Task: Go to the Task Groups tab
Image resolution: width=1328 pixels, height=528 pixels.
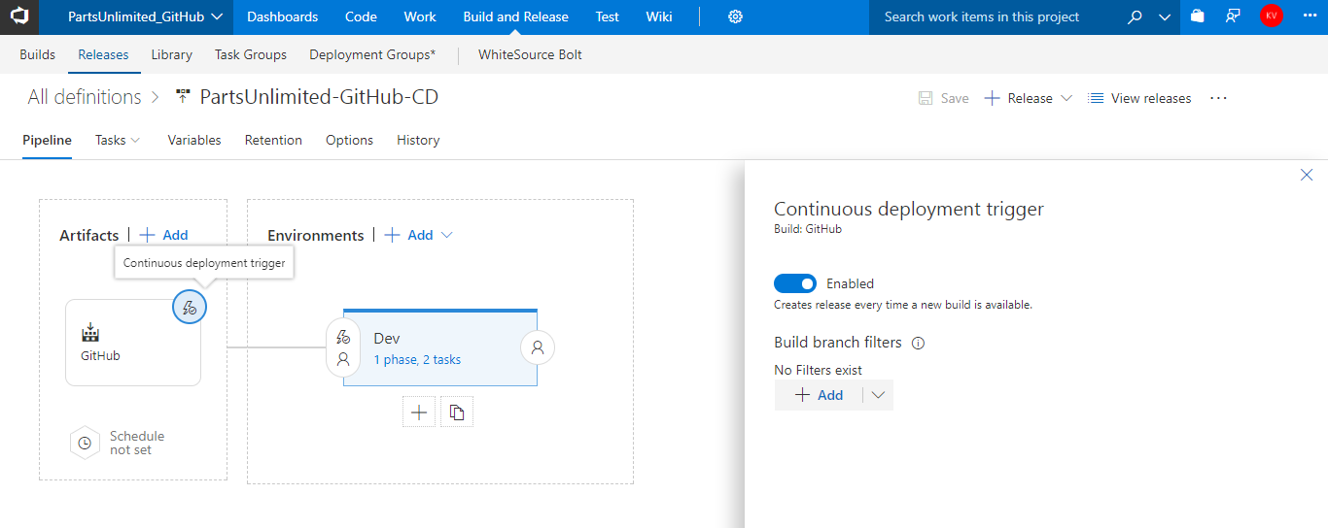Action: (251, 54)
